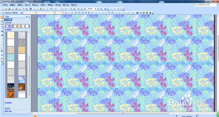Open the 文件 (File) menu
This screenshot has width=219, height=117.
pos(5,5)
